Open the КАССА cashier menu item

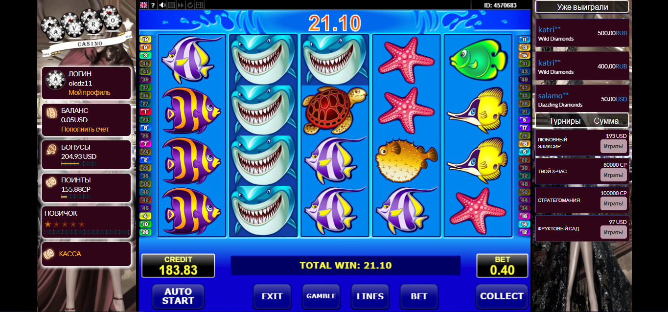(x=70, y=254)
